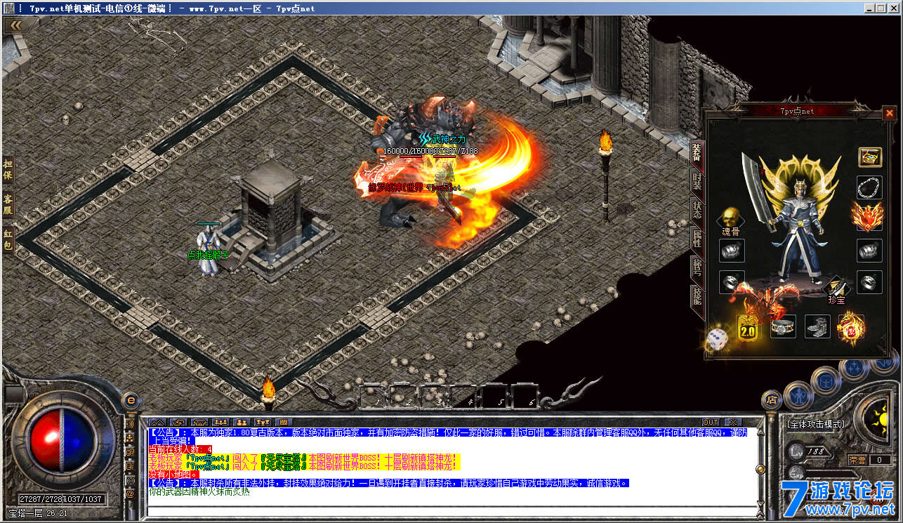Switch the 全体攻击模式 attack mode label
Screen dimensions: 903x523
815,424
